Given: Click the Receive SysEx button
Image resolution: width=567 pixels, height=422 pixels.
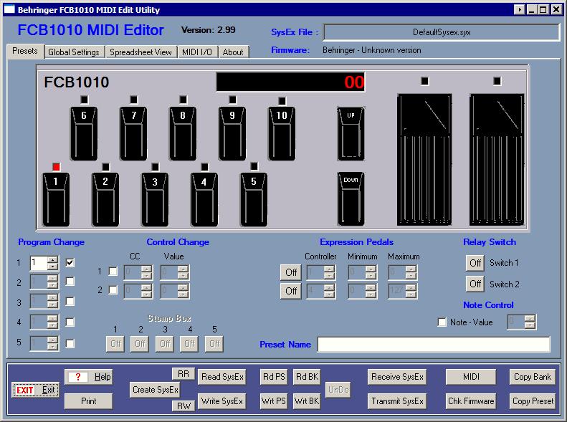Looking at the screenshot, I should pos(397,377).
